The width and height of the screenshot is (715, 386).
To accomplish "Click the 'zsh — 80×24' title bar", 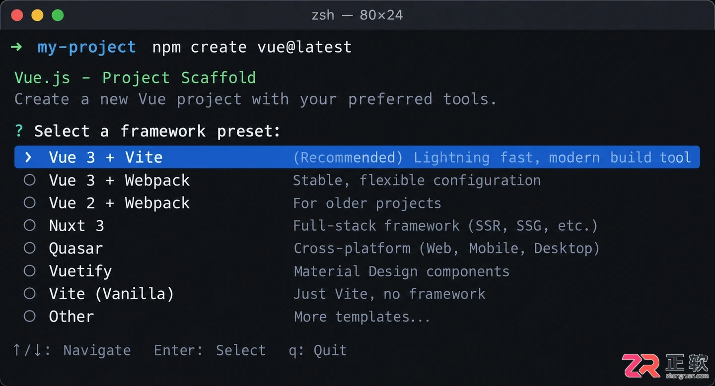I will pyautogui.click(x=357, y=15).
